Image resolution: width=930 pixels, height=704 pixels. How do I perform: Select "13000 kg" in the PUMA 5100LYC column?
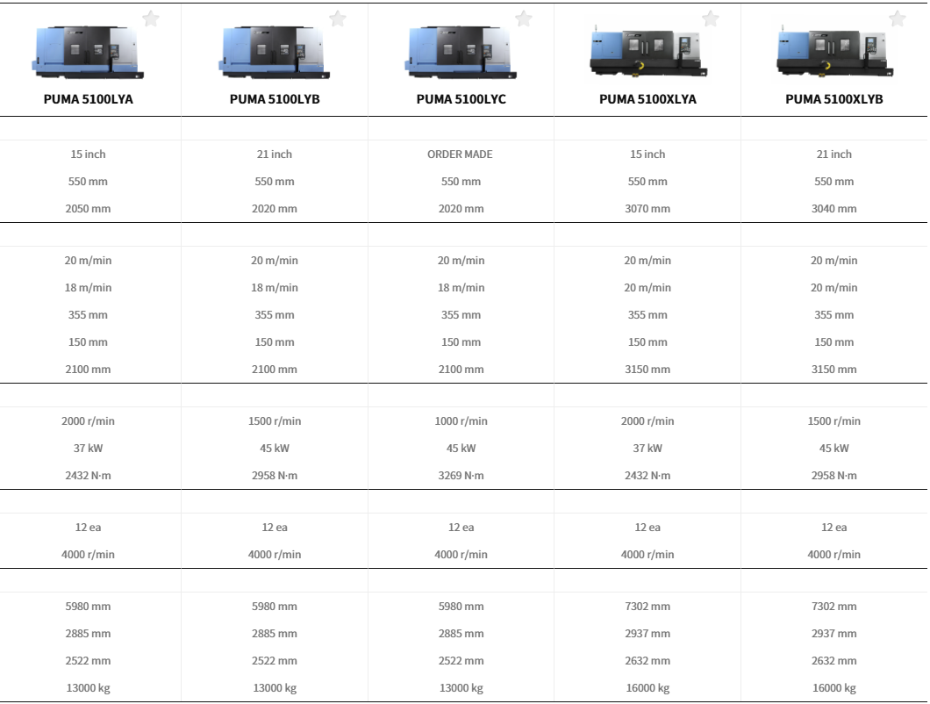[461, 688]
